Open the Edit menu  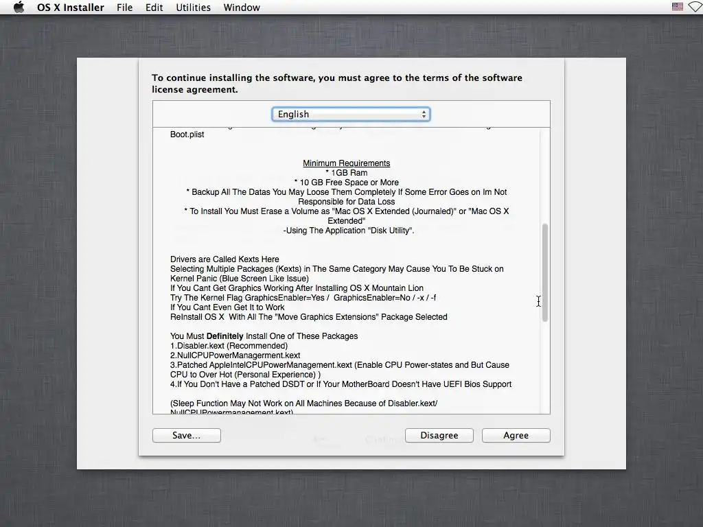tap(154, 8)
